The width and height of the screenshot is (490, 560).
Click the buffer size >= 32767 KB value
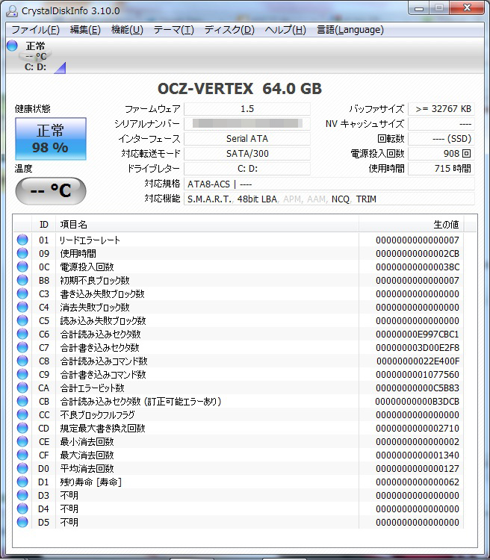441,109
